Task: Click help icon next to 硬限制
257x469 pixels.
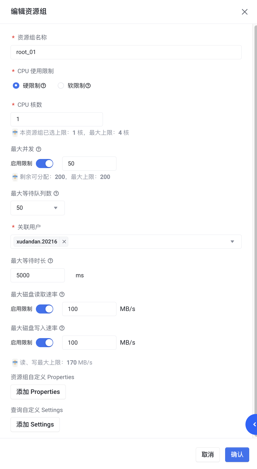Action: click(x=43, y=86)
